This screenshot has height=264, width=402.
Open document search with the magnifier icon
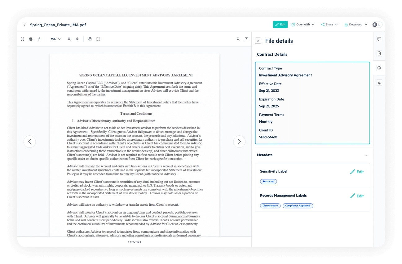pos(238,39)
